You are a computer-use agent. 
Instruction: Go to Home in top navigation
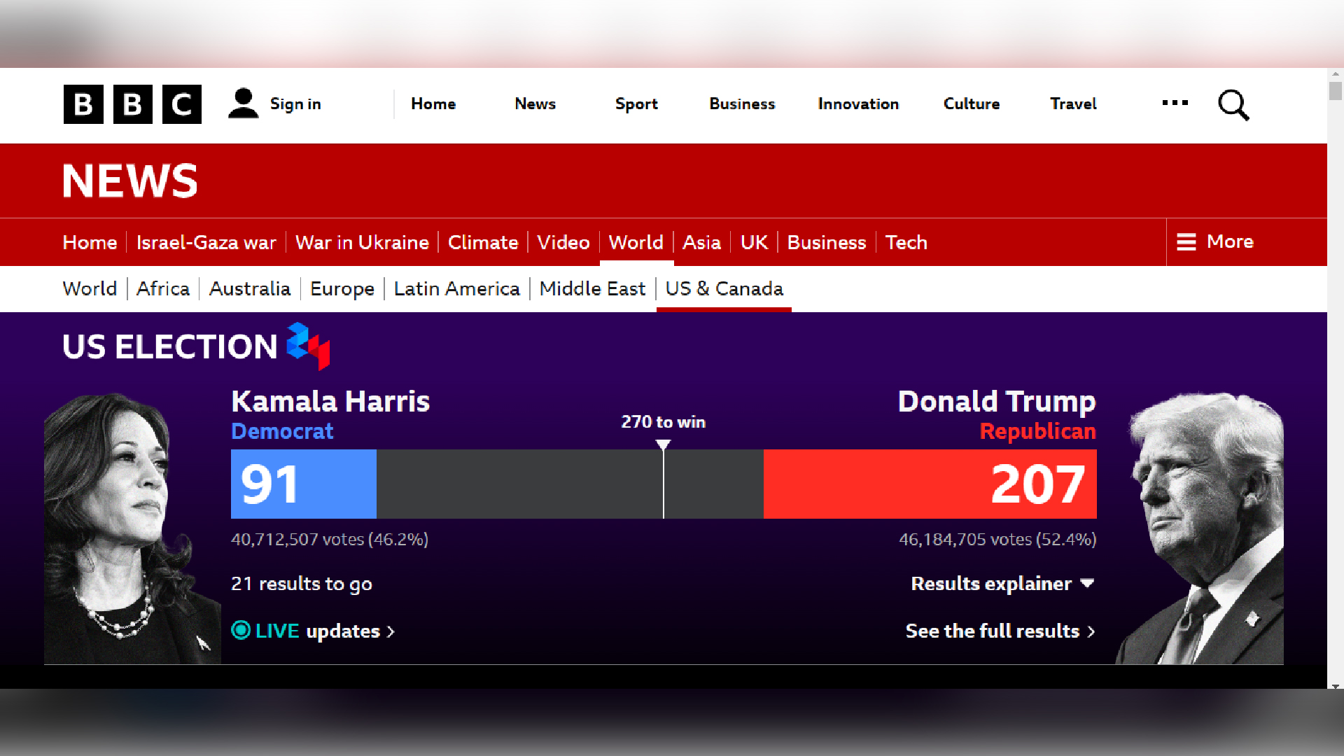pos(433,104)
